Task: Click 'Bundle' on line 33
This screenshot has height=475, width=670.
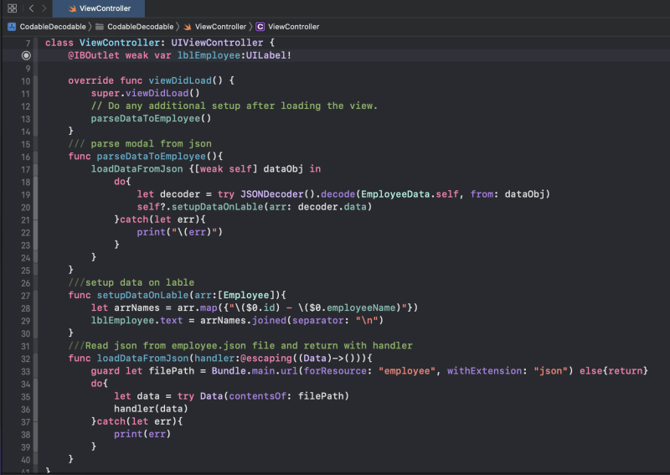Action: (229, 370)
